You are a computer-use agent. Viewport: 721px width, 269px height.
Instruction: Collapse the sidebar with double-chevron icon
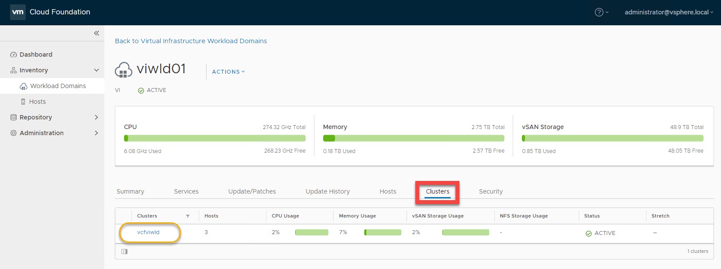point(97,33)
